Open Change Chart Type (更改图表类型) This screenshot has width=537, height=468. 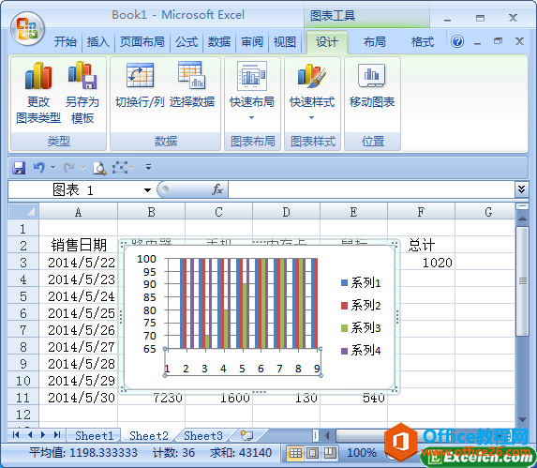pos(38,93)
